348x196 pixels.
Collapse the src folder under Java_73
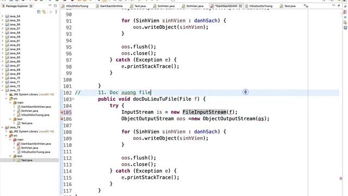tap(7, 99)
